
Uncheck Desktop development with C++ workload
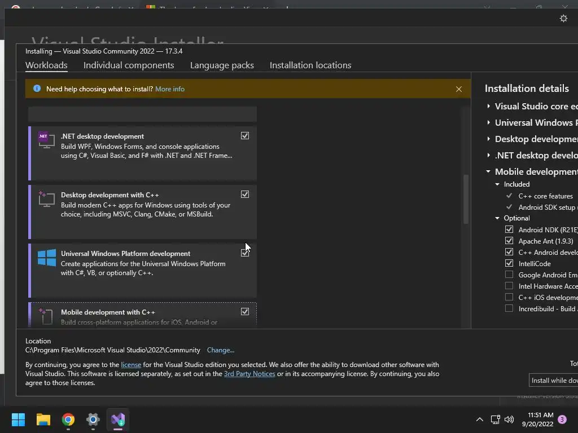pyautogui.click(x=245, y=195)
